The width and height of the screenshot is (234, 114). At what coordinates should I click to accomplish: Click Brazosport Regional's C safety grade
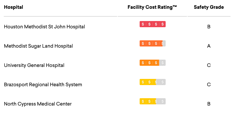pos(209,85)
